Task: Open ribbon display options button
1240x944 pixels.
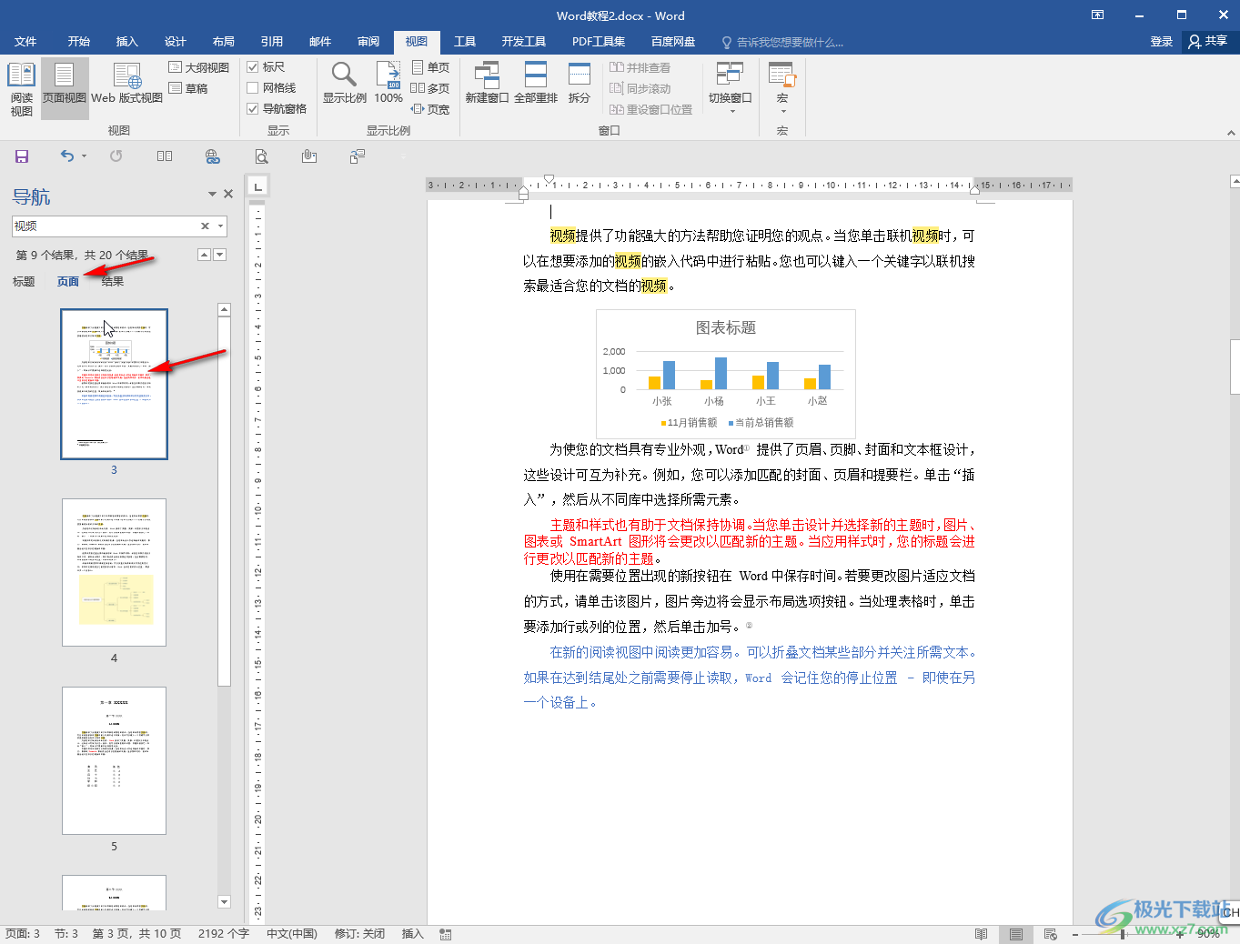Action: (x=1097, y=15)
